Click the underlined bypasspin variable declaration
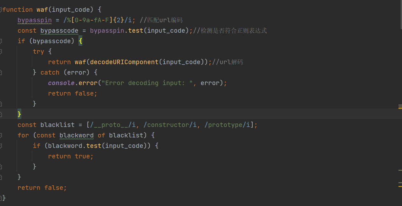The height and width of the screenshot is (206, 402). pos(34,20)
